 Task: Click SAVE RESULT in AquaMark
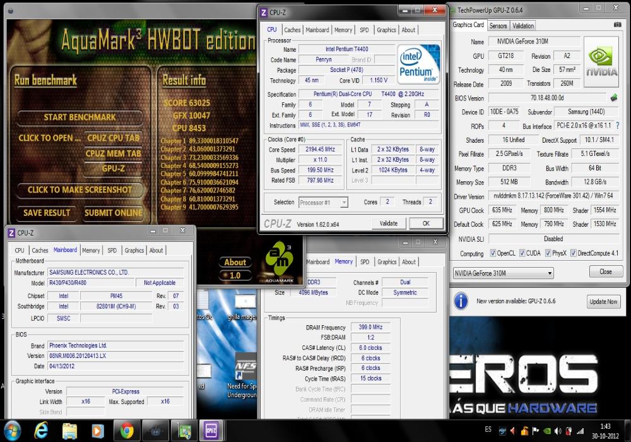[47, 213]
